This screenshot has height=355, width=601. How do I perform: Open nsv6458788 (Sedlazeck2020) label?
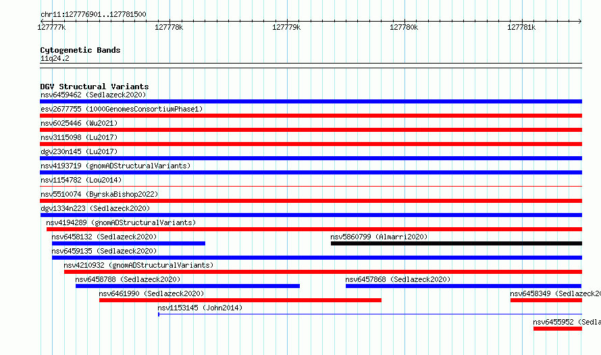pyautogui.click(x=128, y=279)
